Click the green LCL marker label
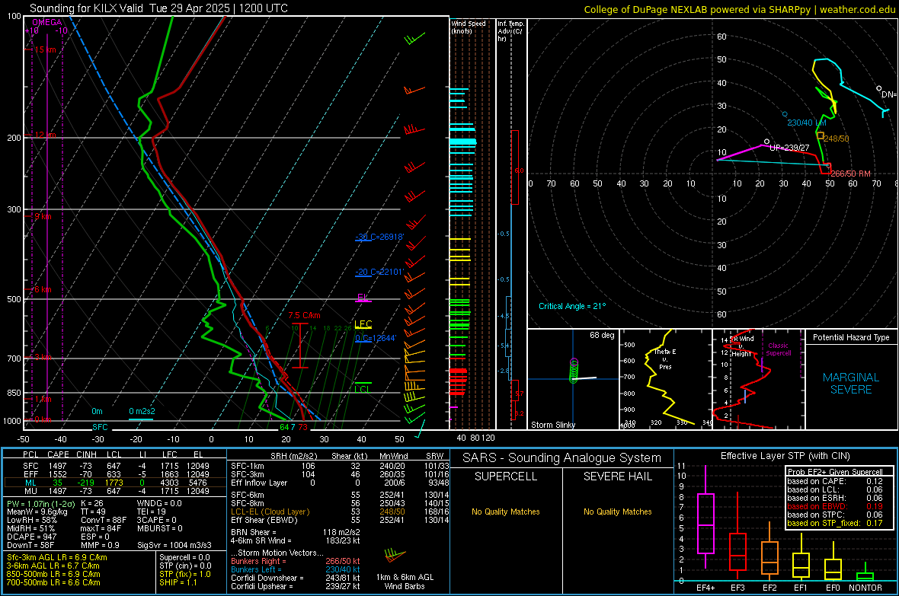The image size is (899, 596). [x=362, y=389]
